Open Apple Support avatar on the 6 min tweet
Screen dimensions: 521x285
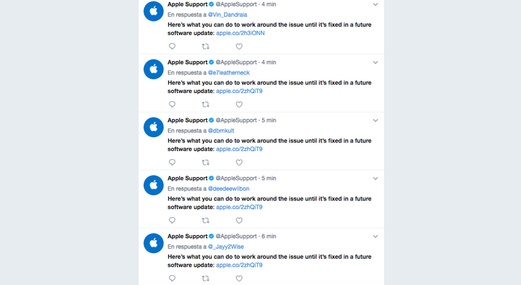154,243
